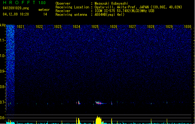Select observer name Masayuki Kobayashi
This screenshot has width=195, height=124.
(x=111, y=3)
